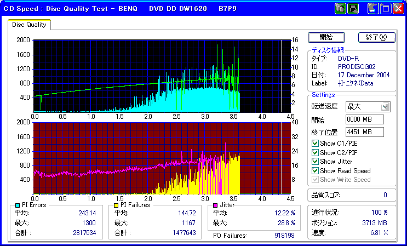Click the save screenshot floppy icon
Screen dimensions: 407x246
[353, 9]
